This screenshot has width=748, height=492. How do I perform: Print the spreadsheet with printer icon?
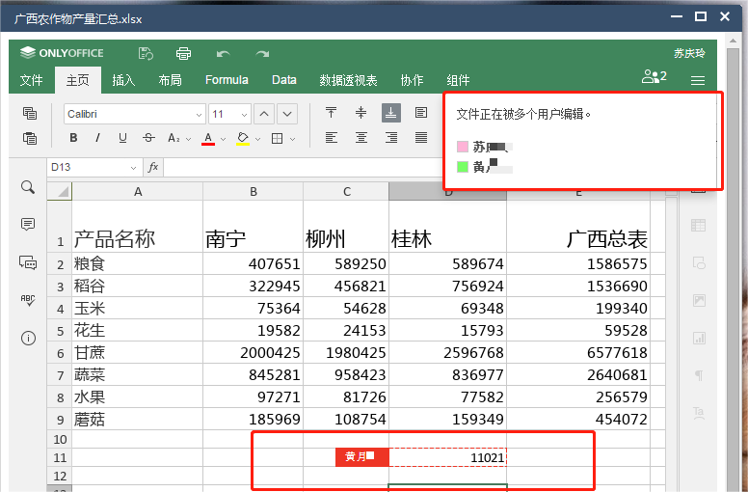pos(184,53)
